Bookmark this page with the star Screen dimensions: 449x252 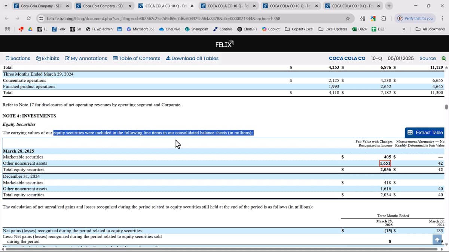348,18
